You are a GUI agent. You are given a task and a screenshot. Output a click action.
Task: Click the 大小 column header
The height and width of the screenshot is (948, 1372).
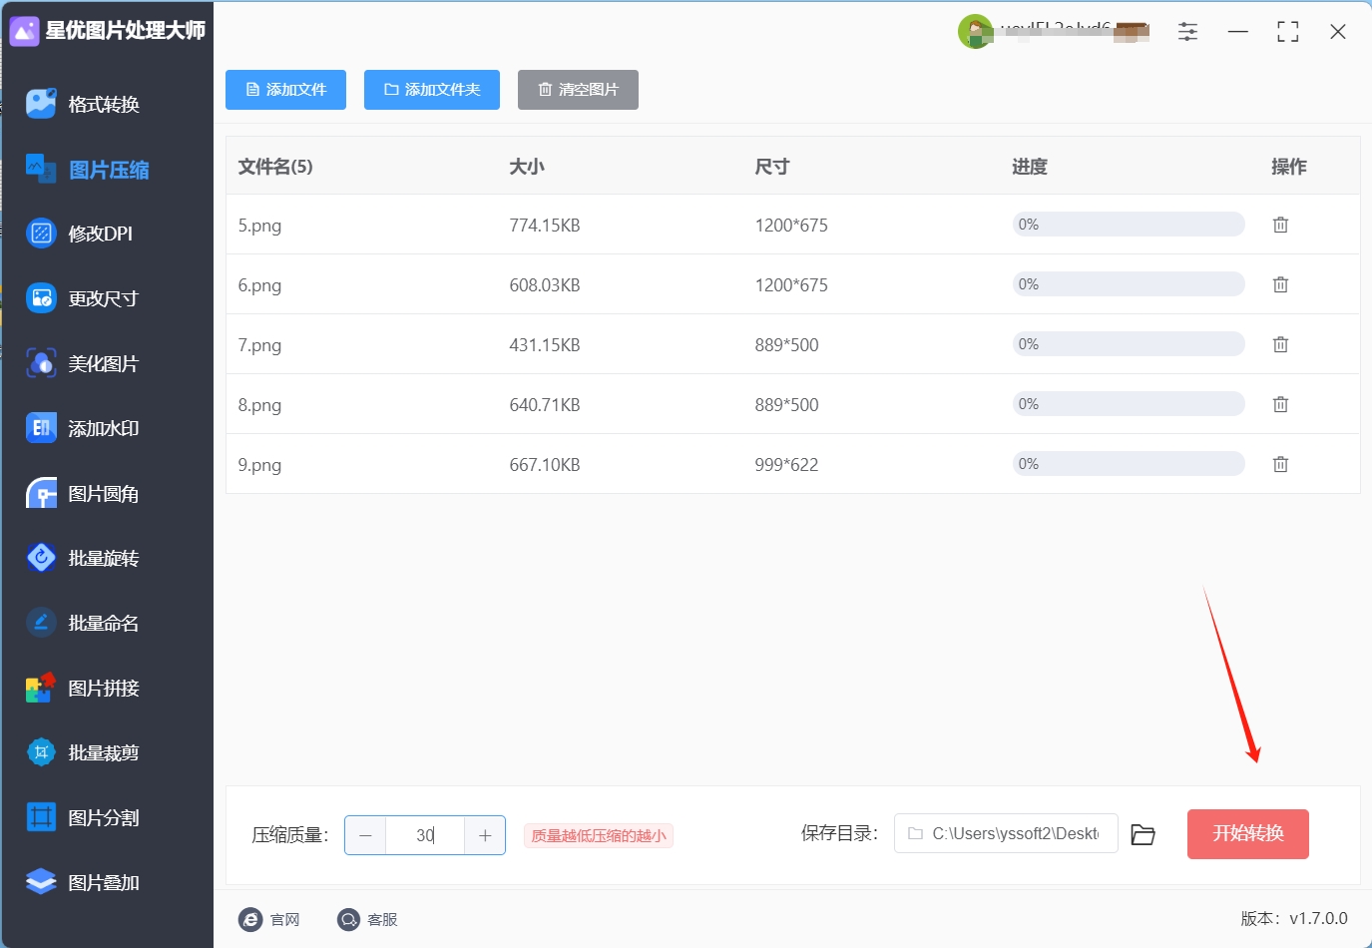pyautogui.click(x=527, y=167)
